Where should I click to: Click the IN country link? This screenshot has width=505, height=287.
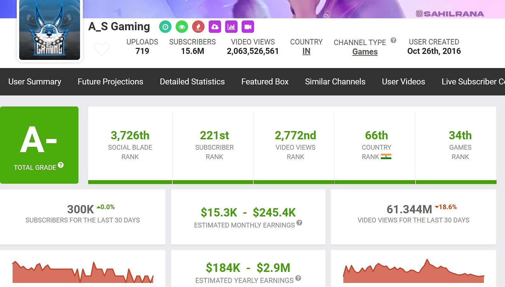point(306,51)
